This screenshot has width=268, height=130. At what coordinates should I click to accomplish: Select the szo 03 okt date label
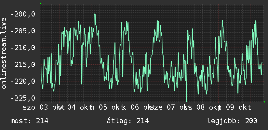pyautogui.click(x=42, y=108)
